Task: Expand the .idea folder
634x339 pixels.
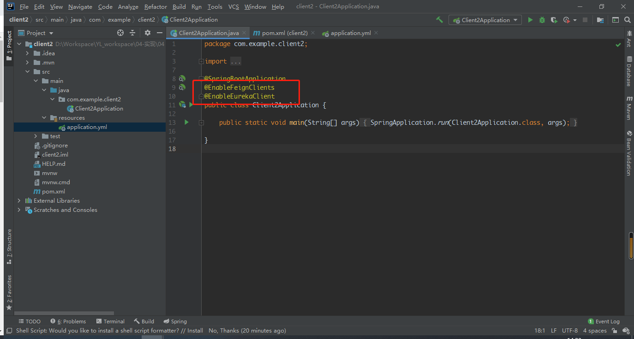Action: pyautogui.click(x=28, y=53)
